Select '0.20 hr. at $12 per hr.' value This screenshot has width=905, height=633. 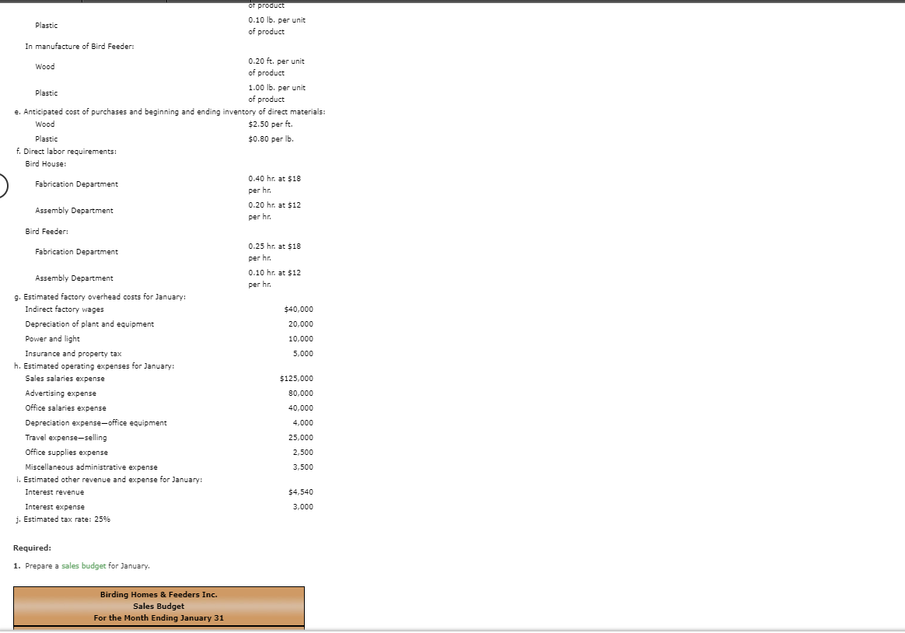click(274, 212)
